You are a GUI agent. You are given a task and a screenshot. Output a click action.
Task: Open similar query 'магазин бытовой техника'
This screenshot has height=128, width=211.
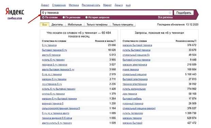(x=137, y=45)
